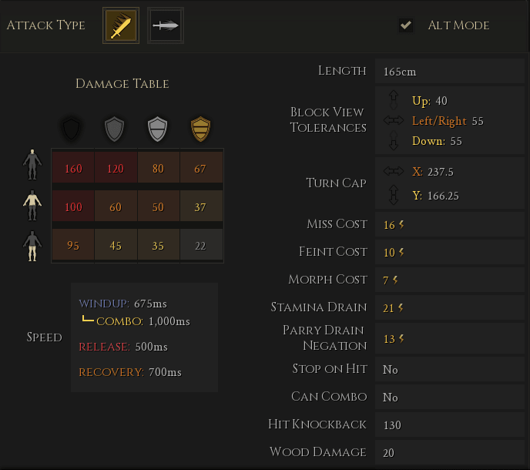Click the light armor dark-gray shield icon

tap(115, 129)
